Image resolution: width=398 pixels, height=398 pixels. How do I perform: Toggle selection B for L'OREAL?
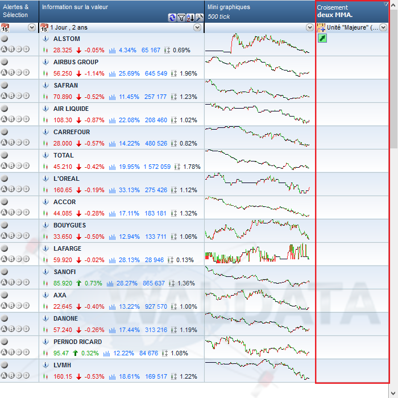11,189
